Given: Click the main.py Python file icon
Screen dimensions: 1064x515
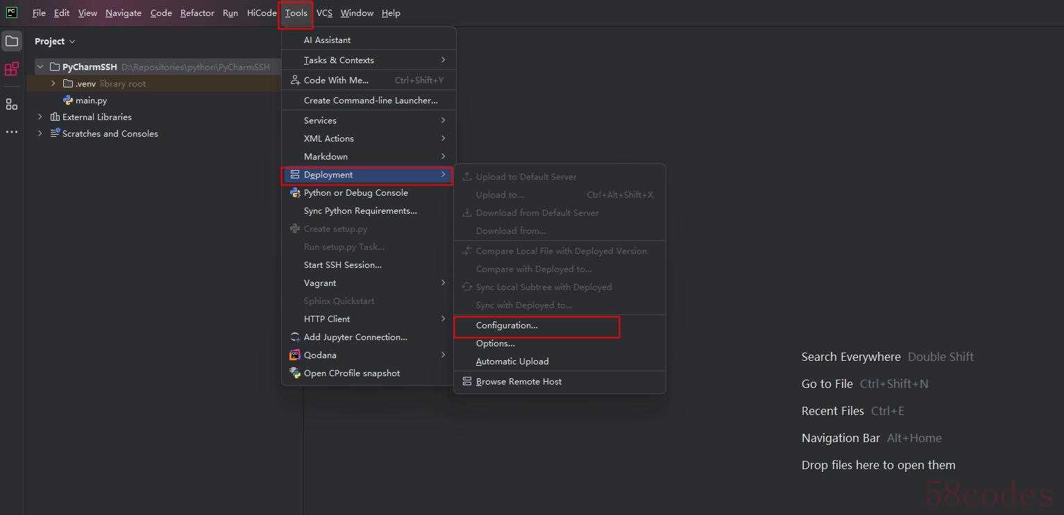Looking at the screenshot, I should point(68,101).
